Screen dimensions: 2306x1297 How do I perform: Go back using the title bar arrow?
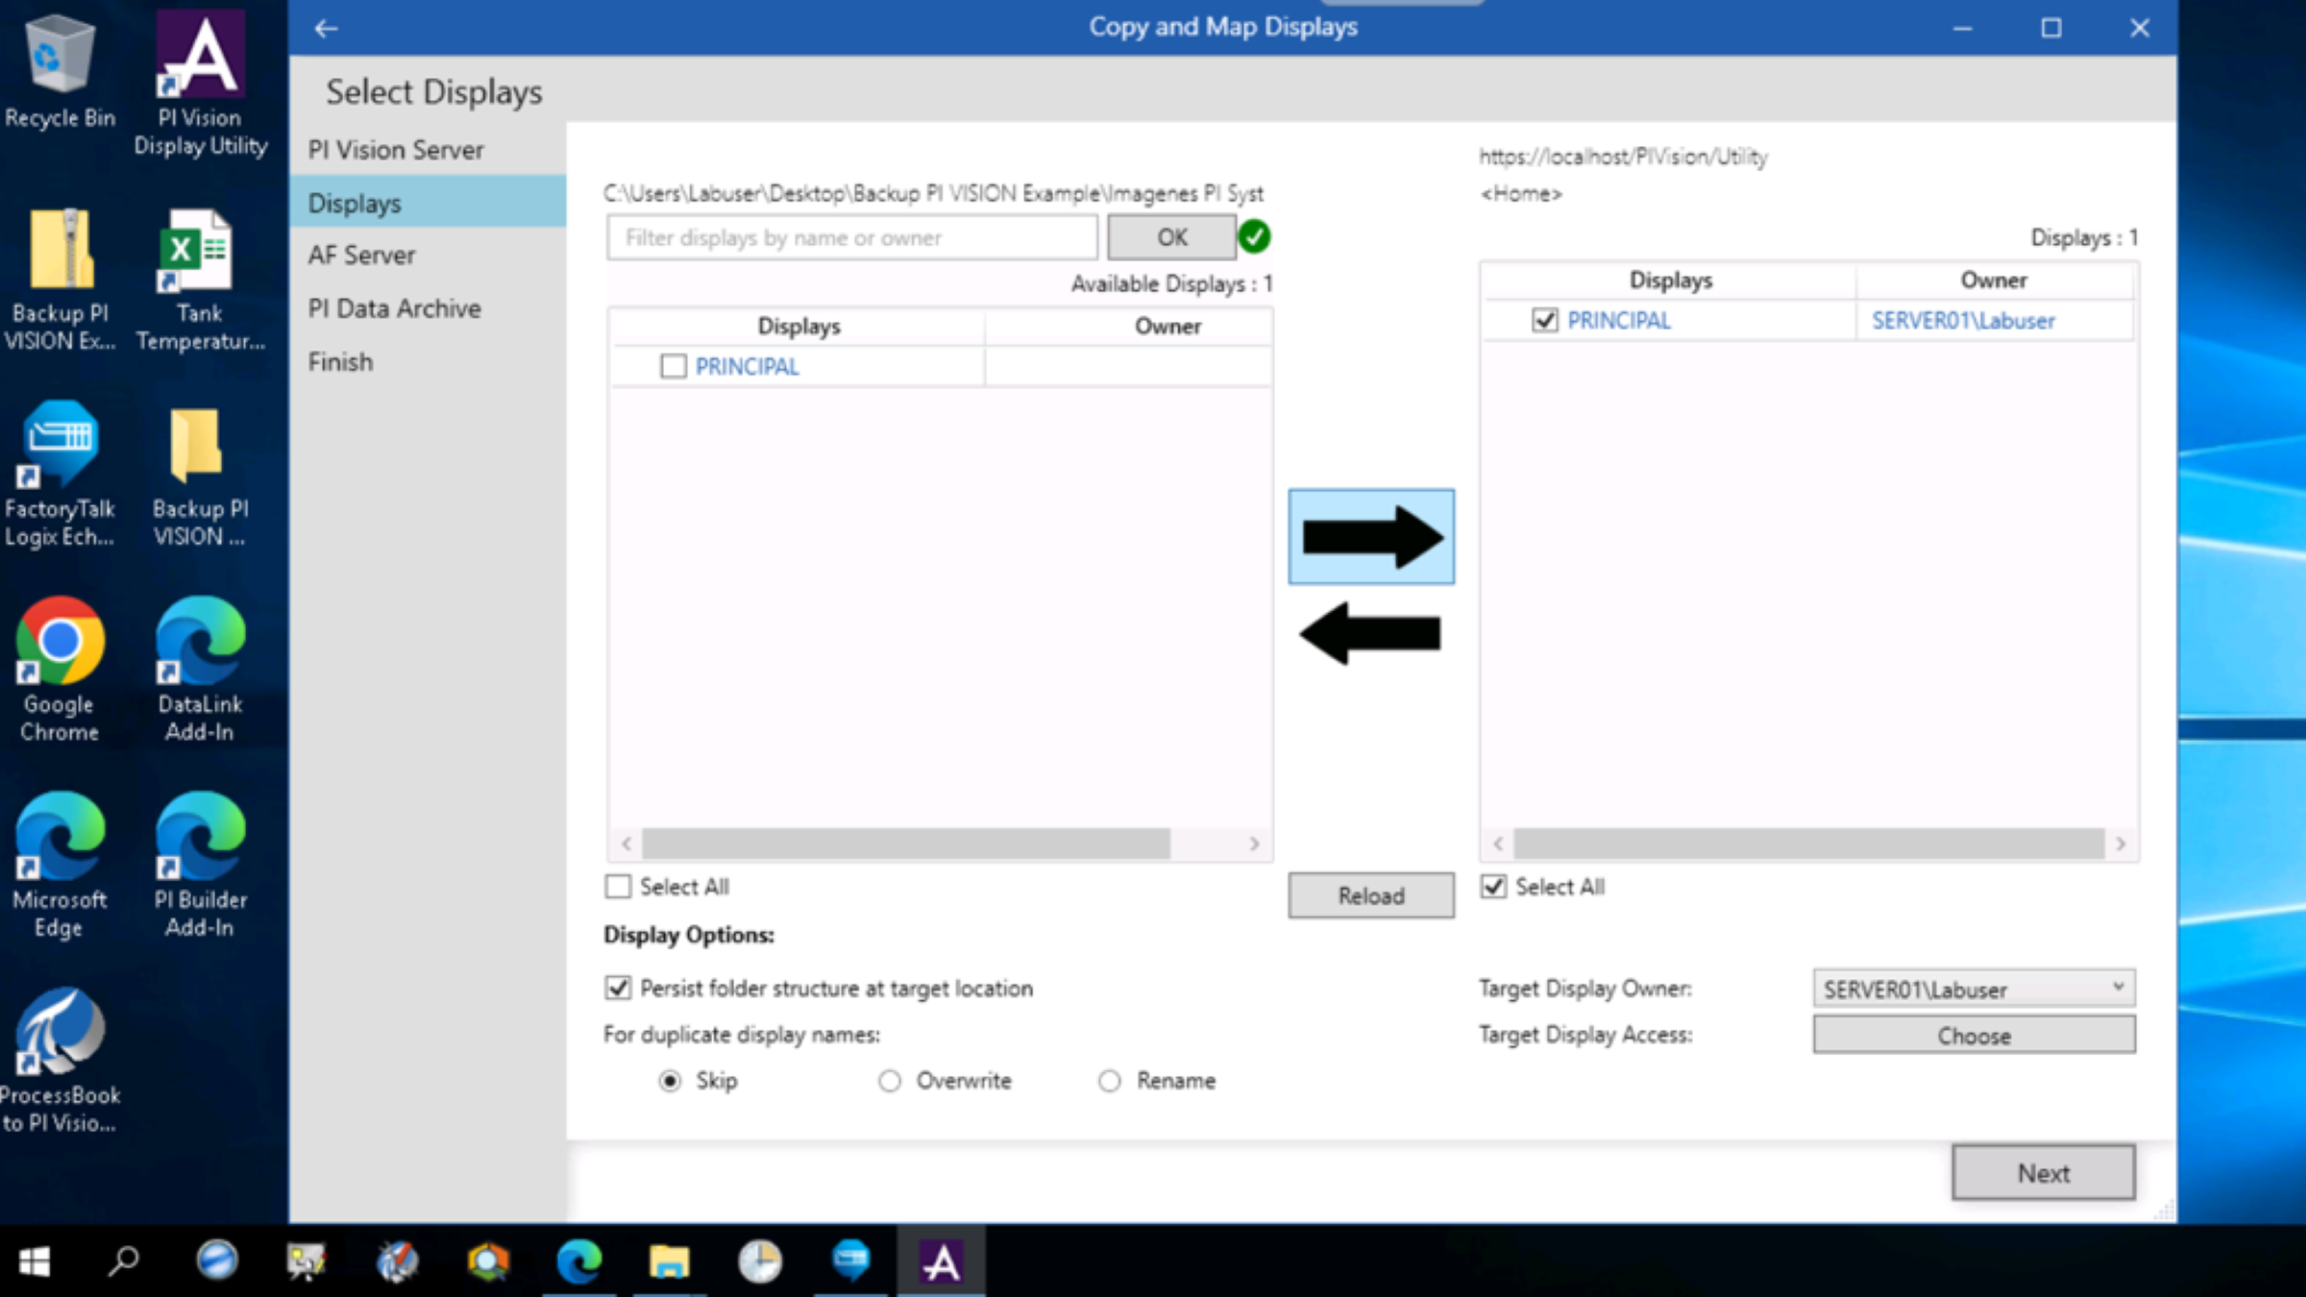point(326,28)
